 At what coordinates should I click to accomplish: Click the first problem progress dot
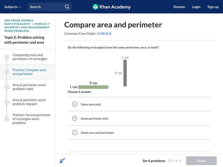169,161
